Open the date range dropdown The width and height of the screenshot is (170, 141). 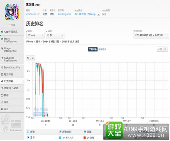click(151, 35)
